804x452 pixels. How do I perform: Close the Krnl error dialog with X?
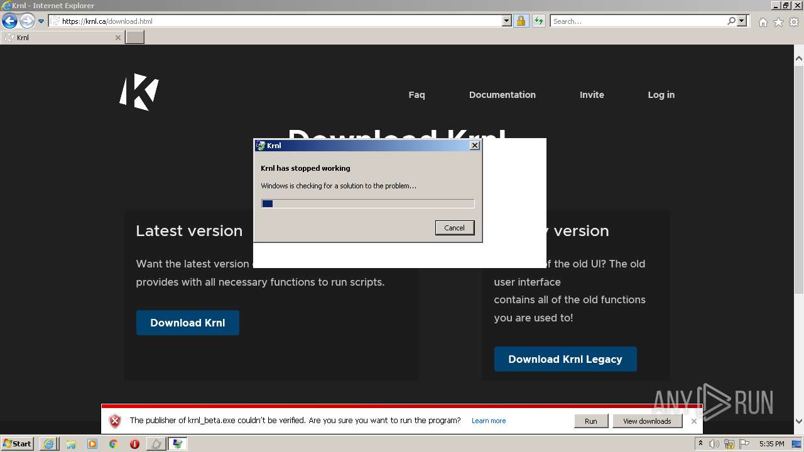tap(475, 145)
